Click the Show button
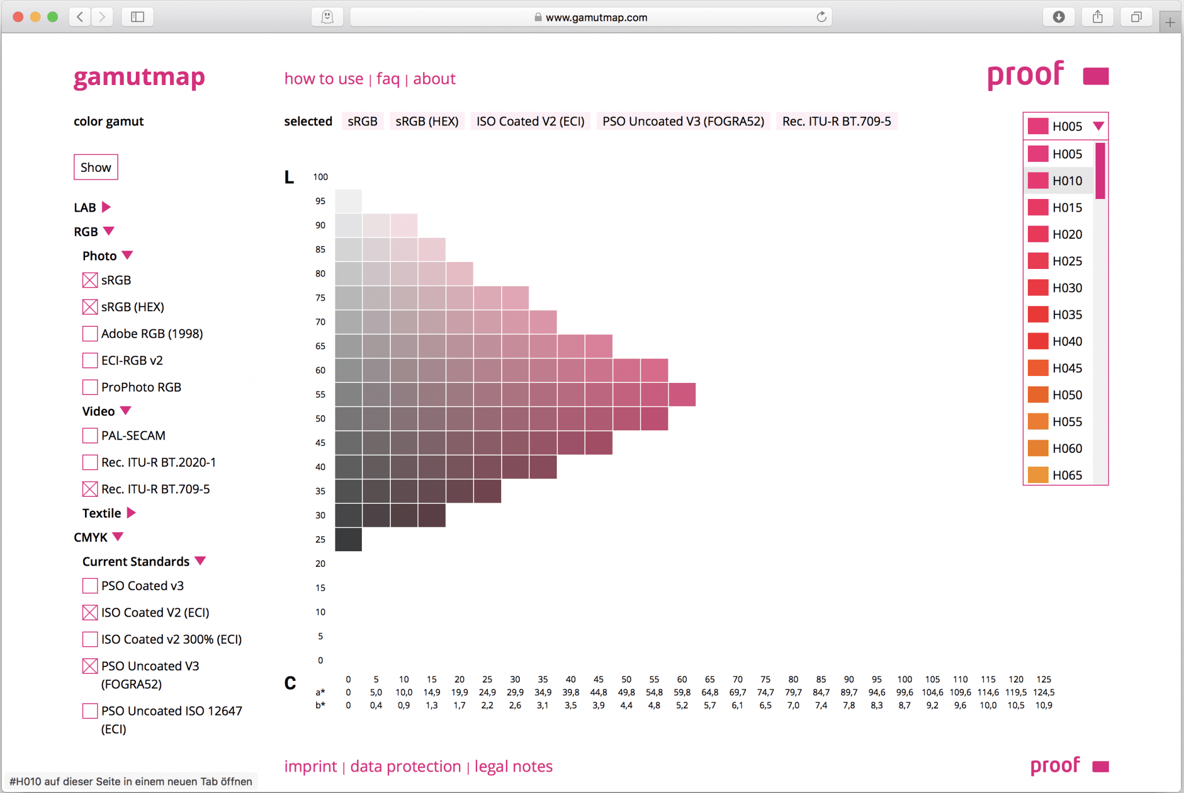 pos(95,167)
